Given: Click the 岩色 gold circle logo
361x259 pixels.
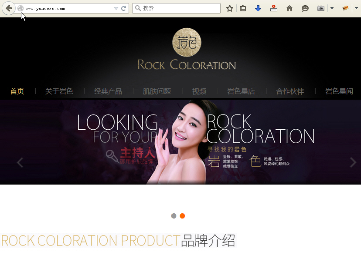Looking at the screenshot, I should coord(187,42).
